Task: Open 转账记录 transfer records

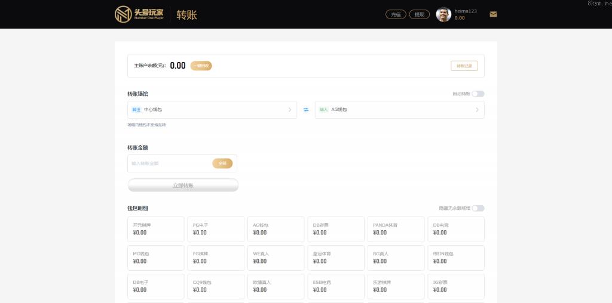Action: 464,66
